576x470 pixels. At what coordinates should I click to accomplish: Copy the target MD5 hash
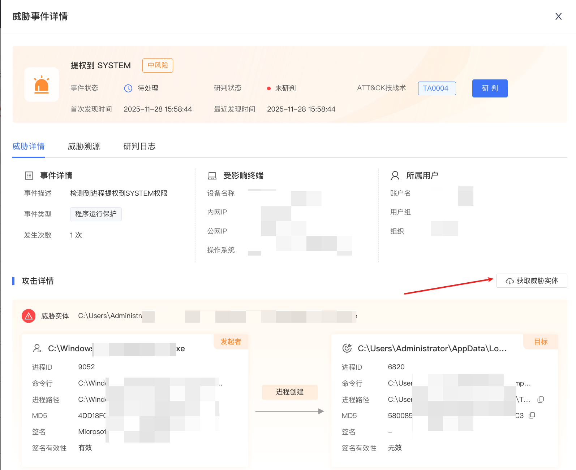point(532,415)
